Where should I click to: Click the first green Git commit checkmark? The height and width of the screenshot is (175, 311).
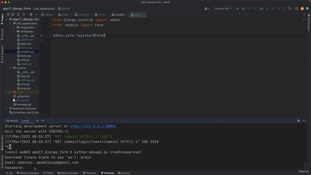click(273, 9)
